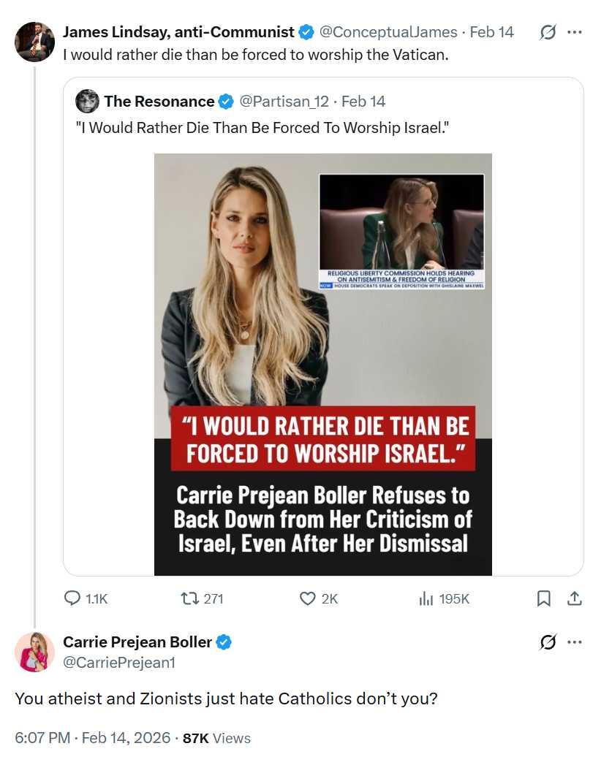This screenshot has height=765, width=593.
Task: Click Grok icon on James Lindsay post
Action: (547, 32)
